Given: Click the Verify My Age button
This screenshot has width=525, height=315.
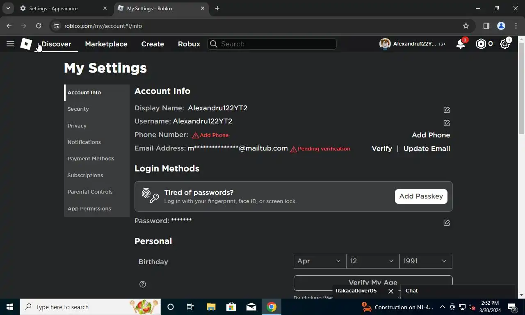Looking at the screenshot, I should pos(373,283).
